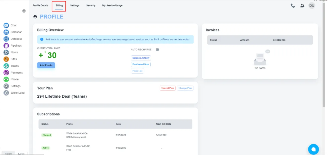The image size is (328, 155).
Task: Open the Sites sidebar icon
Action: 6,59
